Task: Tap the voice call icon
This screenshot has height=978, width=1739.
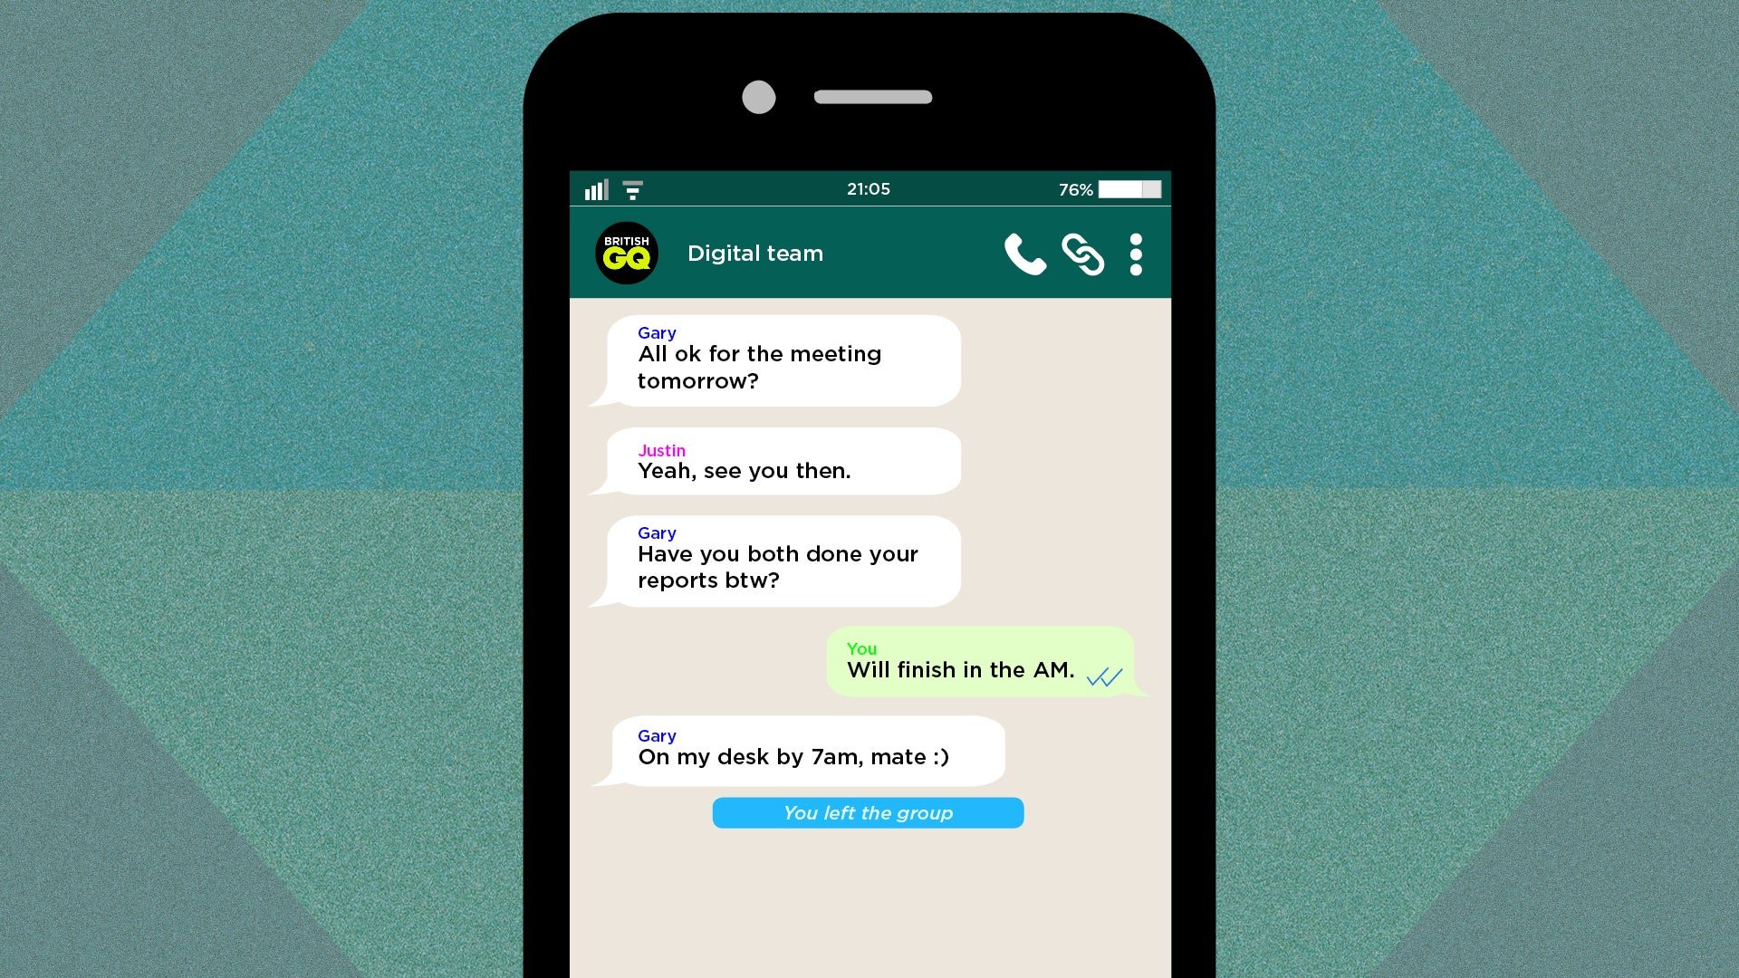Action: [1023, 254]
